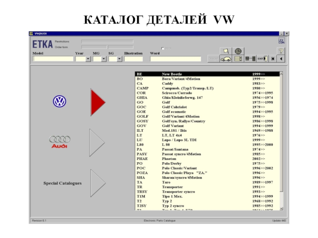Click the Volkswagen logo

coord(59,102)
